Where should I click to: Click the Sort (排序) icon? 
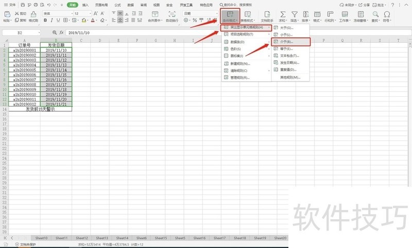coord(305,14)
